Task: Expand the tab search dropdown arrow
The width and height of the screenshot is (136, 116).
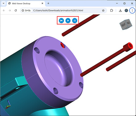Action: pyautogui.click(x=3, y=3)
